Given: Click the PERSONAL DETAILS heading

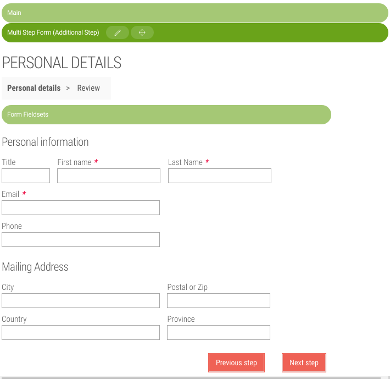Looking at the screenshot, I should point(62,63).
